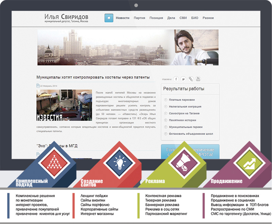Open the LiveJournal pencil icon
Viewport: 272px width, 224px height.
(x=191, y=79)
